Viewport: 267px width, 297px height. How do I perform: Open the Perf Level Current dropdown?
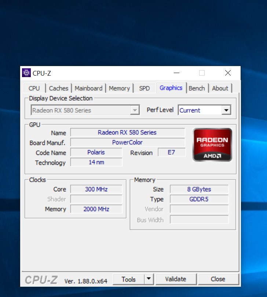(205, 110)
